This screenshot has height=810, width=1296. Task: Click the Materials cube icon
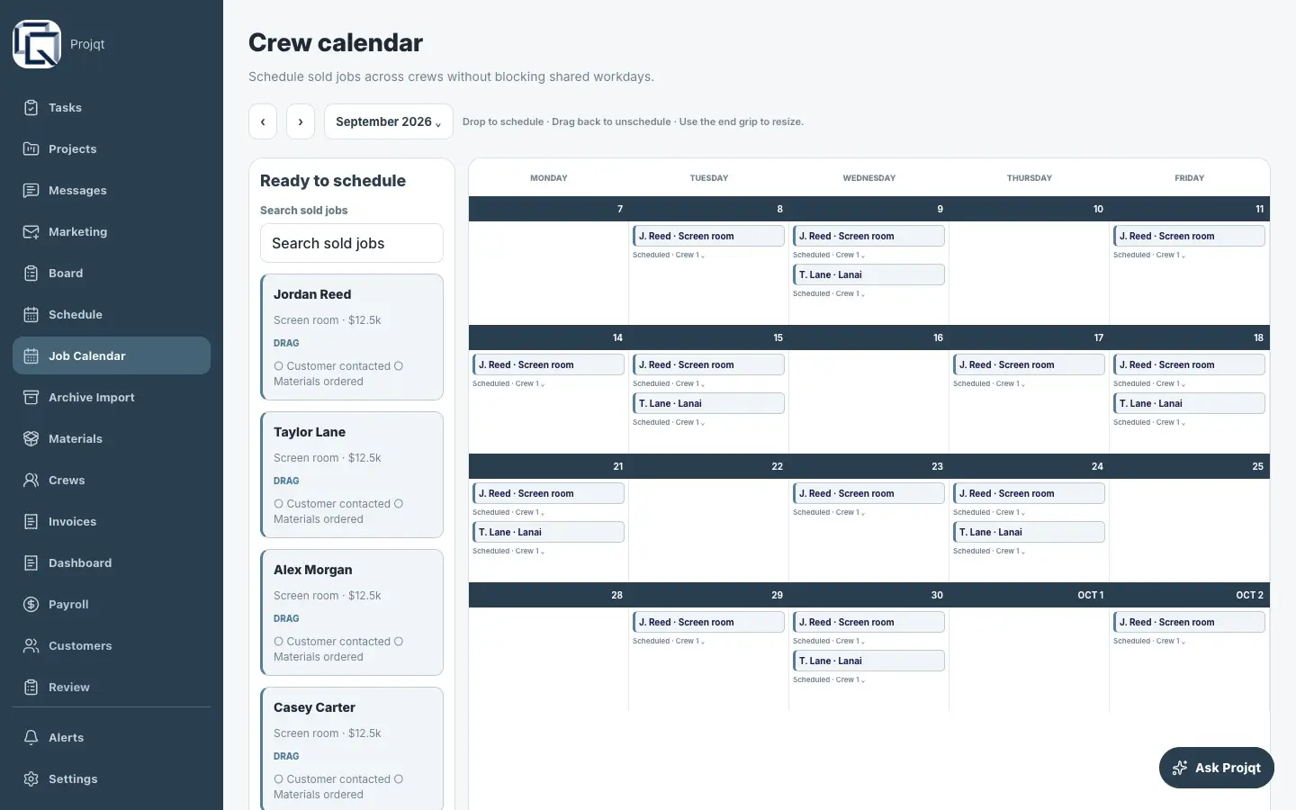click(31, 439)
